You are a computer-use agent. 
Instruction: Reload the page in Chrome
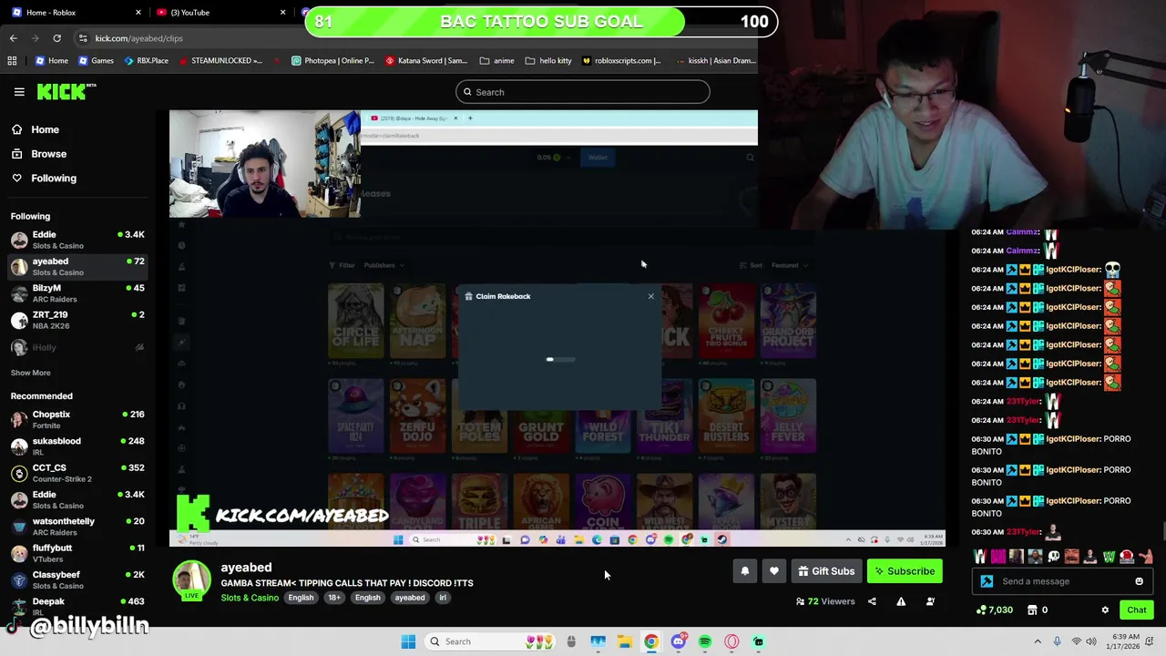(x=56, y=38)
